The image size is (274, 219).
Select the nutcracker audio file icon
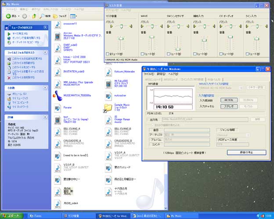(x=108, y=95)
